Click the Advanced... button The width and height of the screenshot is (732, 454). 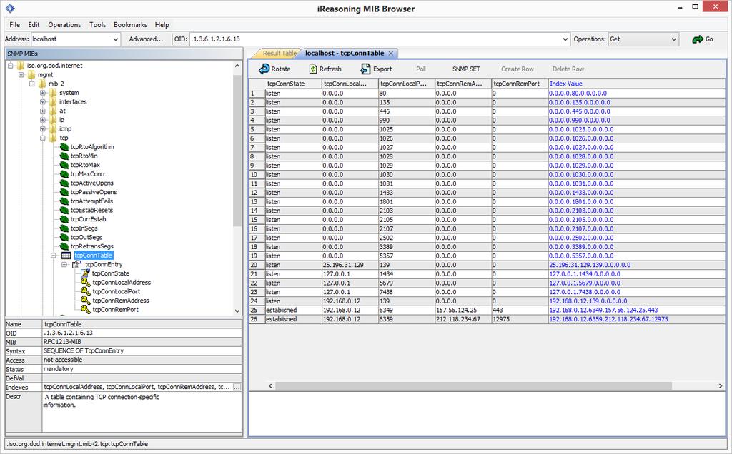pyautogui.click(x=146, y=39)
